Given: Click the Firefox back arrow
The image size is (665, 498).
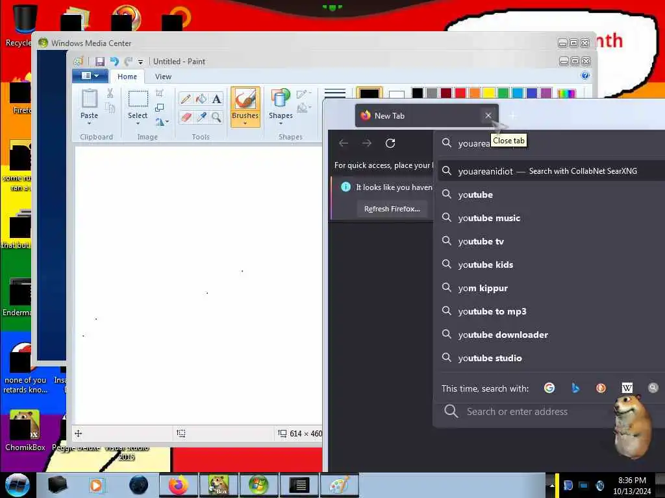Looking at the screenshot, I should coord(344,143).
